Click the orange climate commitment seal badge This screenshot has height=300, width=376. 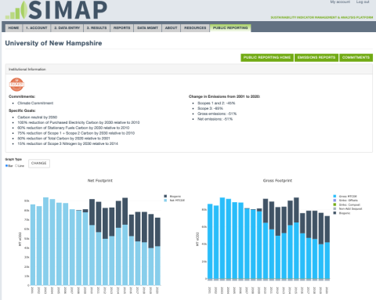[x=16, y=85]
